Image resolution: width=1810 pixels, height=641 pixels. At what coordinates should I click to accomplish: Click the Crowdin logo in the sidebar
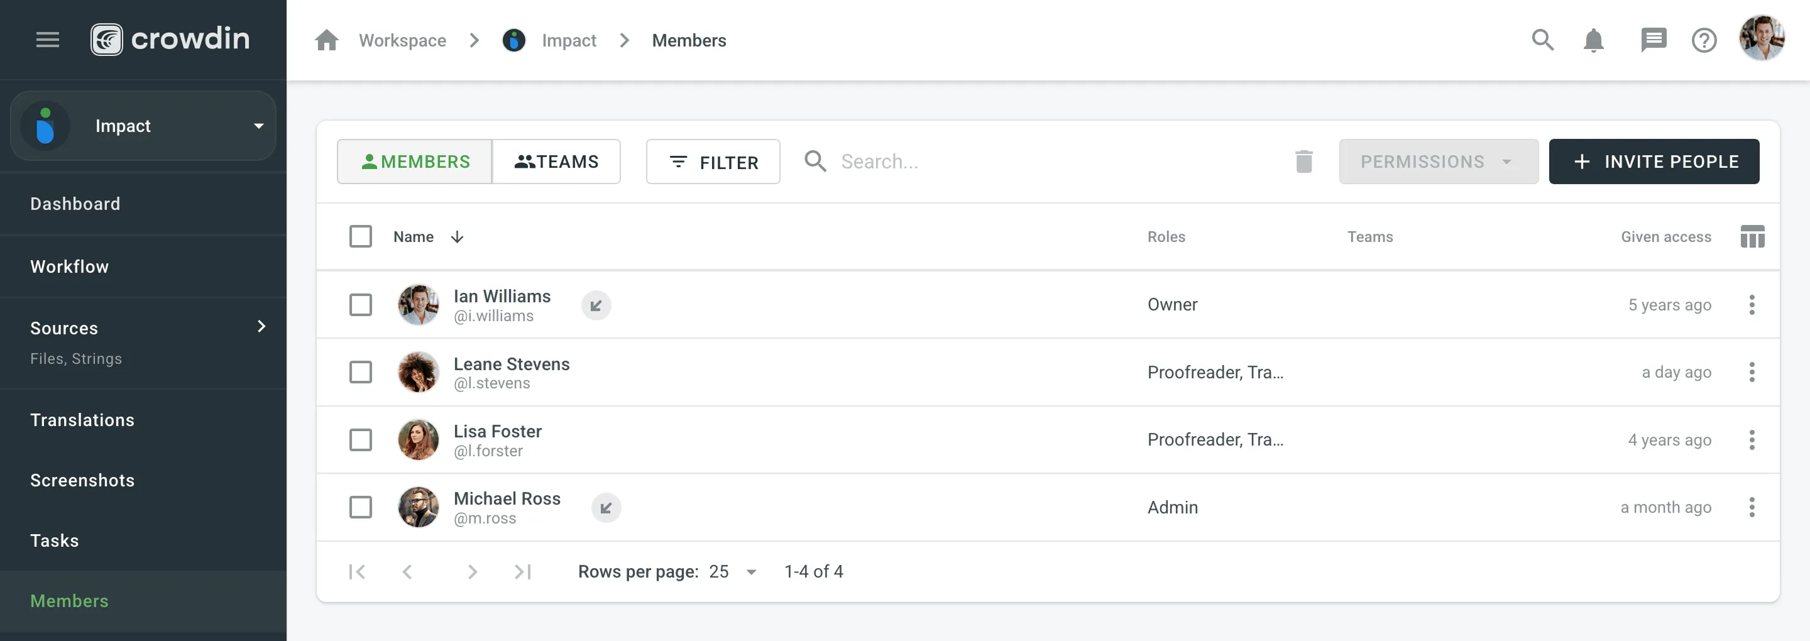pyautogui.click(x=170, y=39)
